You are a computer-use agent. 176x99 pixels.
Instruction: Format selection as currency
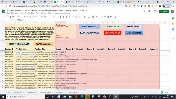tap(24, 17)
